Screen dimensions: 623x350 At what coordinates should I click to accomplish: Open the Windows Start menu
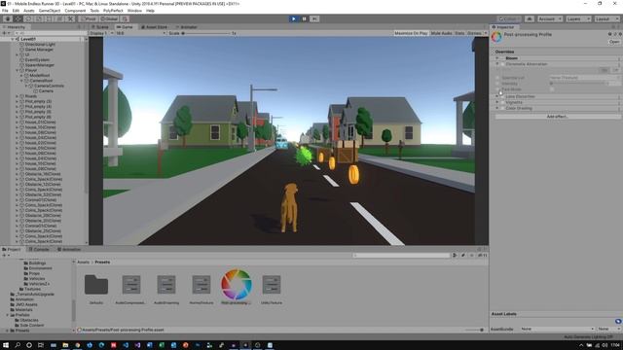click(x=6, y=345)
